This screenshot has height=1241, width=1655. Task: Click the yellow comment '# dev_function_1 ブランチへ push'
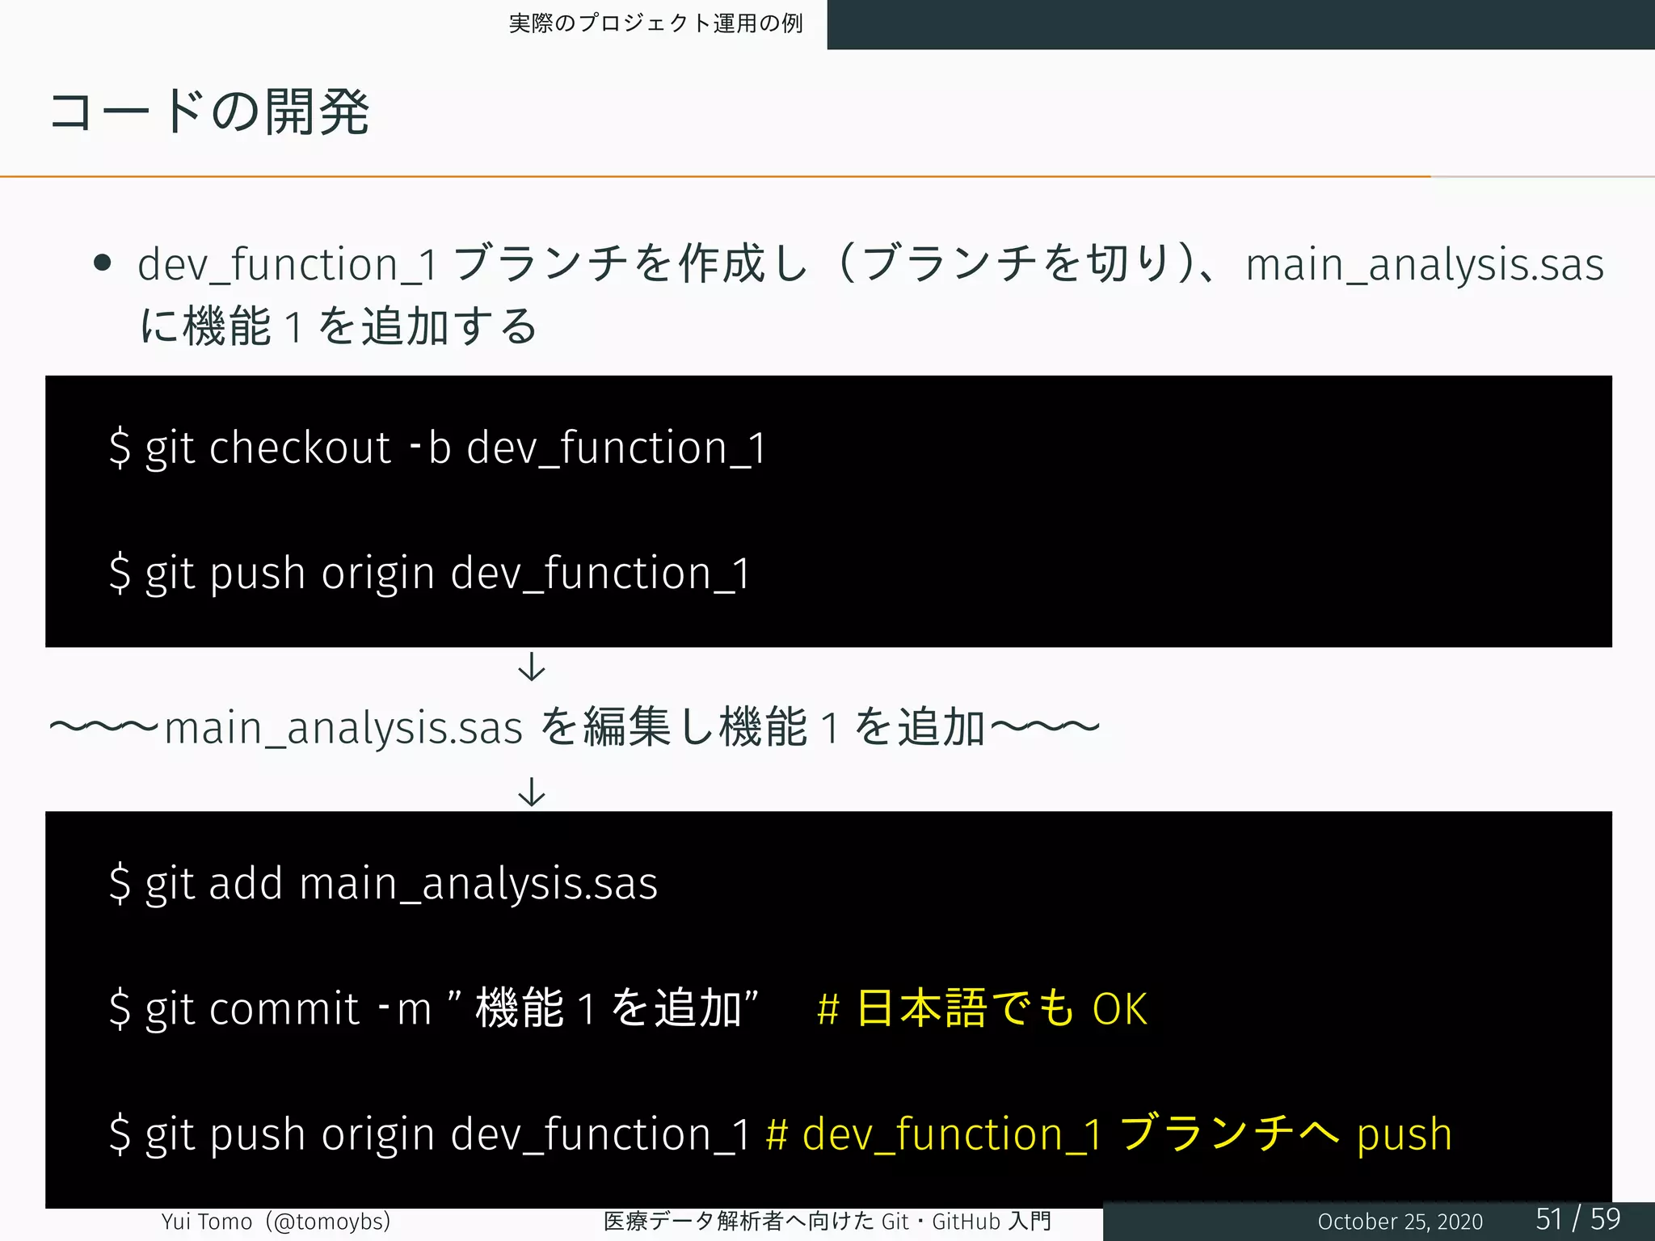pyautogui.click(x=1109, y=1134)
